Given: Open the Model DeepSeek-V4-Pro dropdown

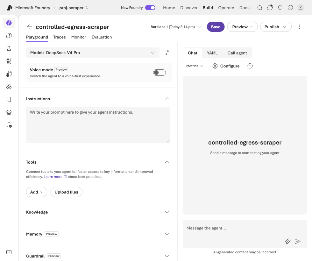Looking at the screenshot, I should (x=93, y=53).
